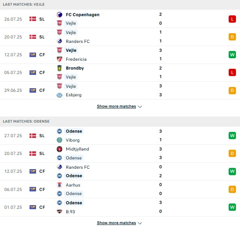Click the orange D badge for Midtjylland-Odense
This screenshot has height=229, width=240.
point(232,153)
